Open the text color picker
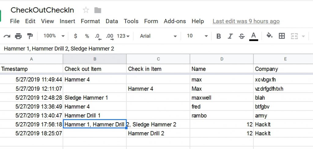 253,36
